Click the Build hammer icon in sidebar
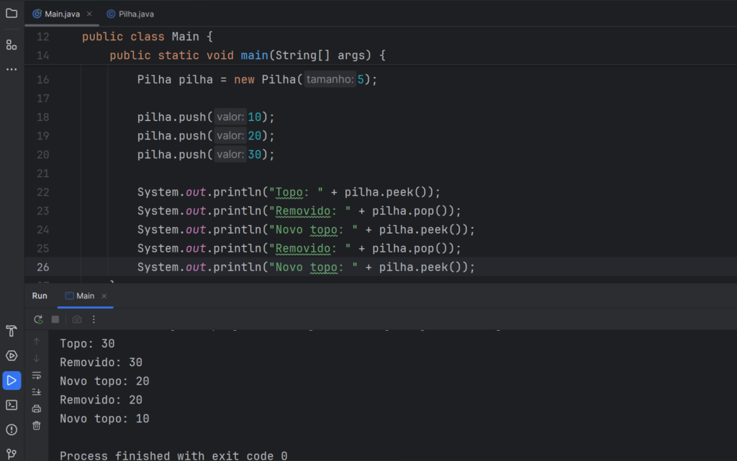The width and height of the screenshot is (737, 461). (x=12, y=331)
